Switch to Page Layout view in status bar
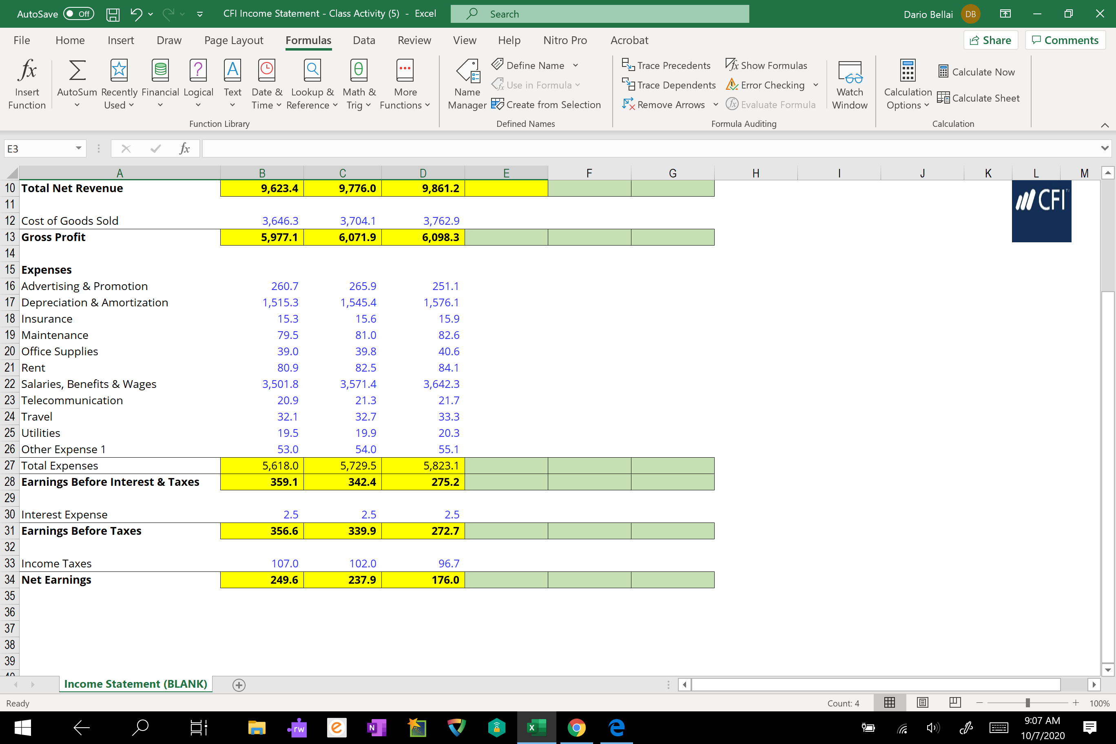Viewport: 1116px width, 744px height. pos(922,703)
